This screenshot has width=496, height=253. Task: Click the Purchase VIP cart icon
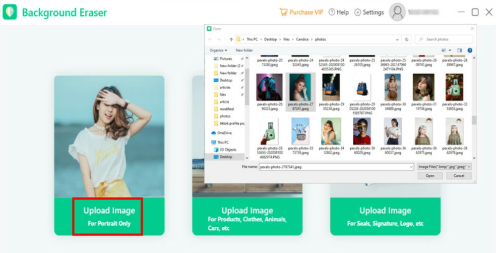click(x=283, y=12)
